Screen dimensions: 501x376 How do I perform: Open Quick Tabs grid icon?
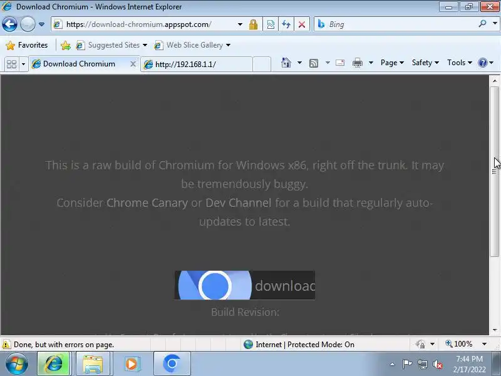coord(11,65)
